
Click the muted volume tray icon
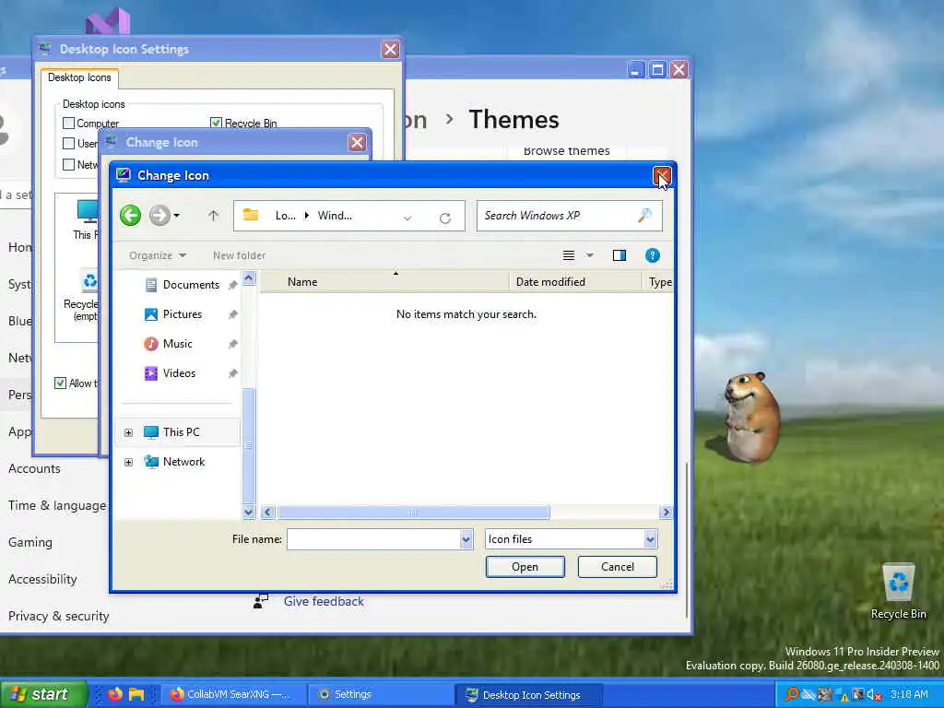(x=874, y=695)
